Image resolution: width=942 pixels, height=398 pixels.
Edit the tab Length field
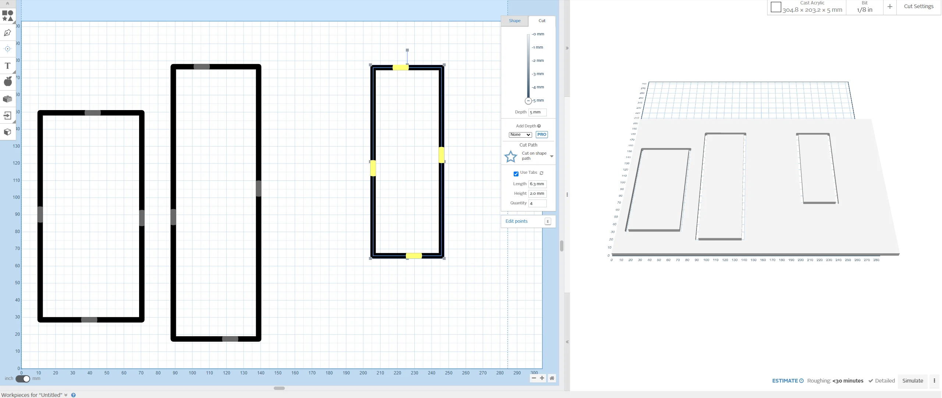(x=537, y=184)
